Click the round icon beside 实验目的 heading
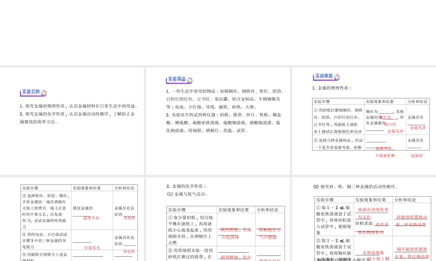 (44, 93)
